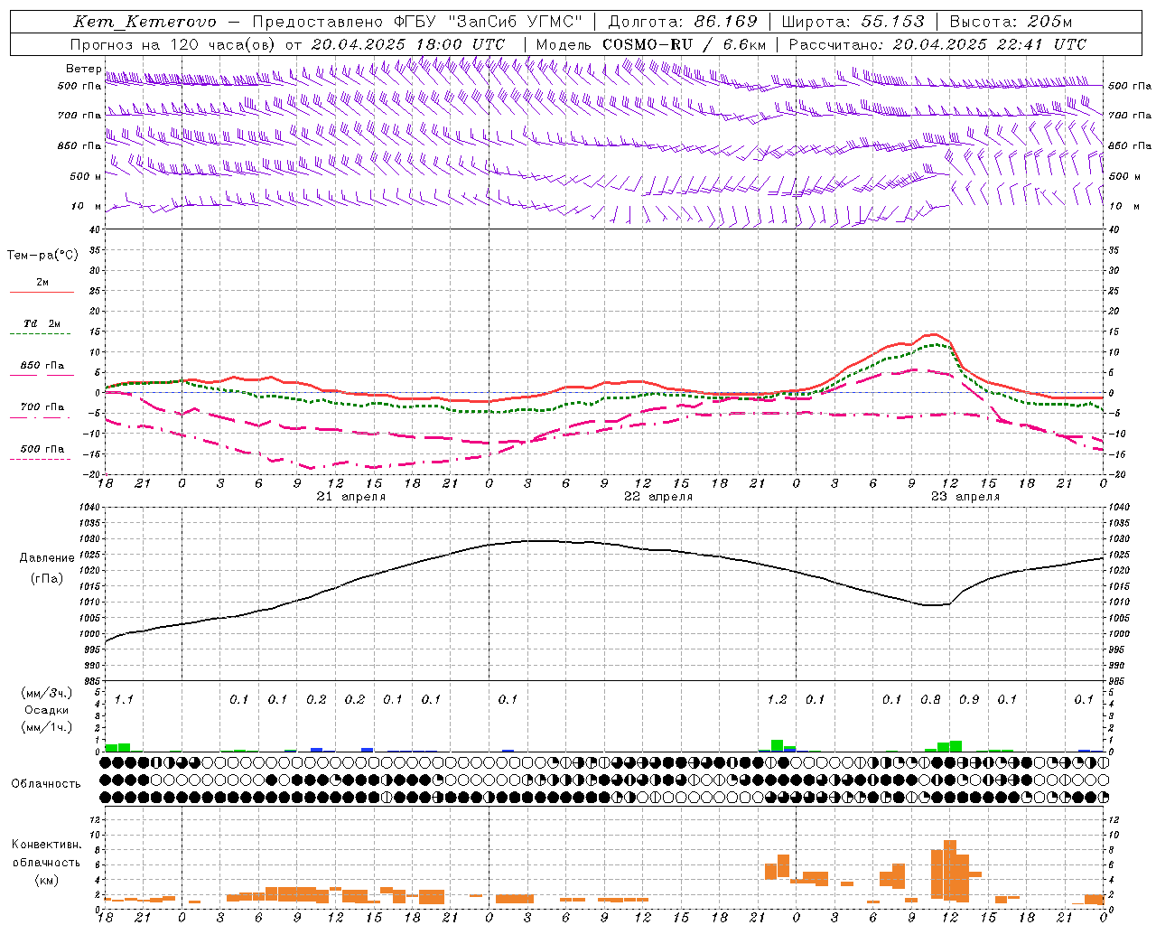Click the Td 2м dew point legend entry
Viewport: 1156px width, 925px height.
(x=42, y=323)
